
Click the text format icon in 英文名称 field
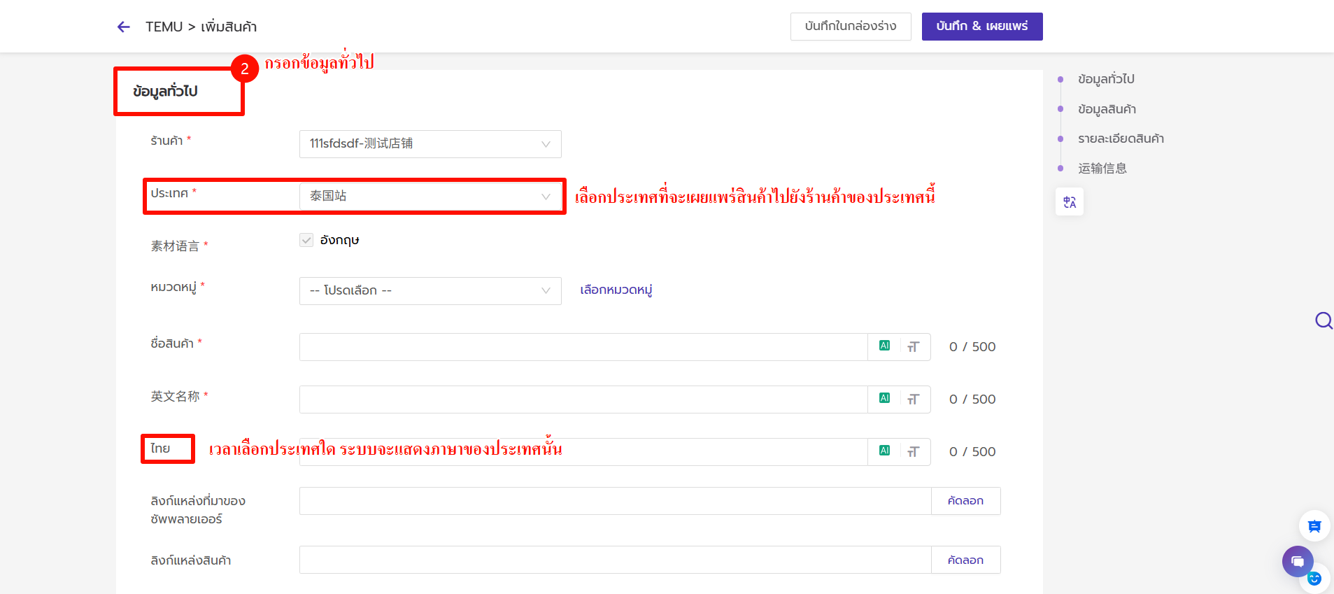(913, 399)
